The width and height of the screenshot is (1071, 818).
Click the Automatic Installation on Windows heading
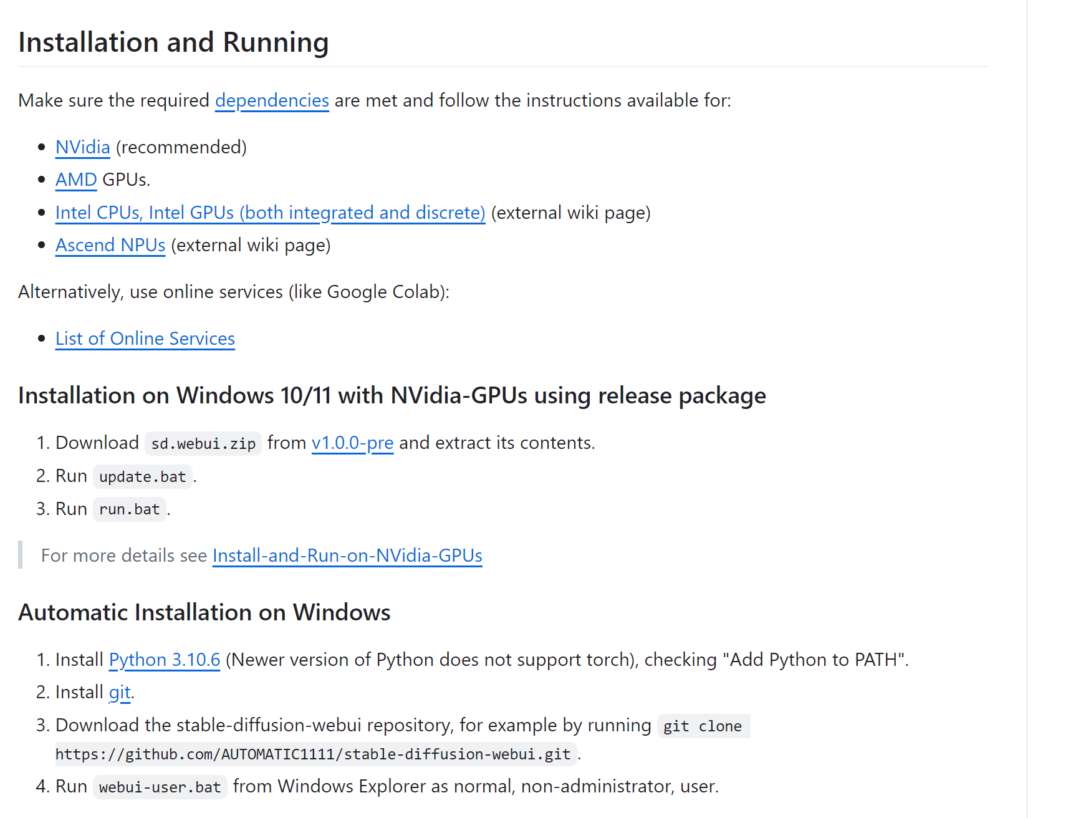coord(204,612)
